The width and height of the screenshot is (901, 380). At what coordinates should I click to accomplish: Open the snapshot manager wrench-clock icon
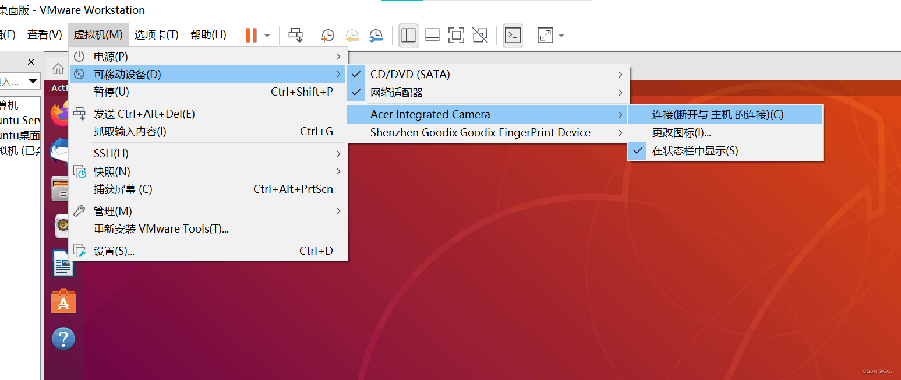(x=376, y=35)
